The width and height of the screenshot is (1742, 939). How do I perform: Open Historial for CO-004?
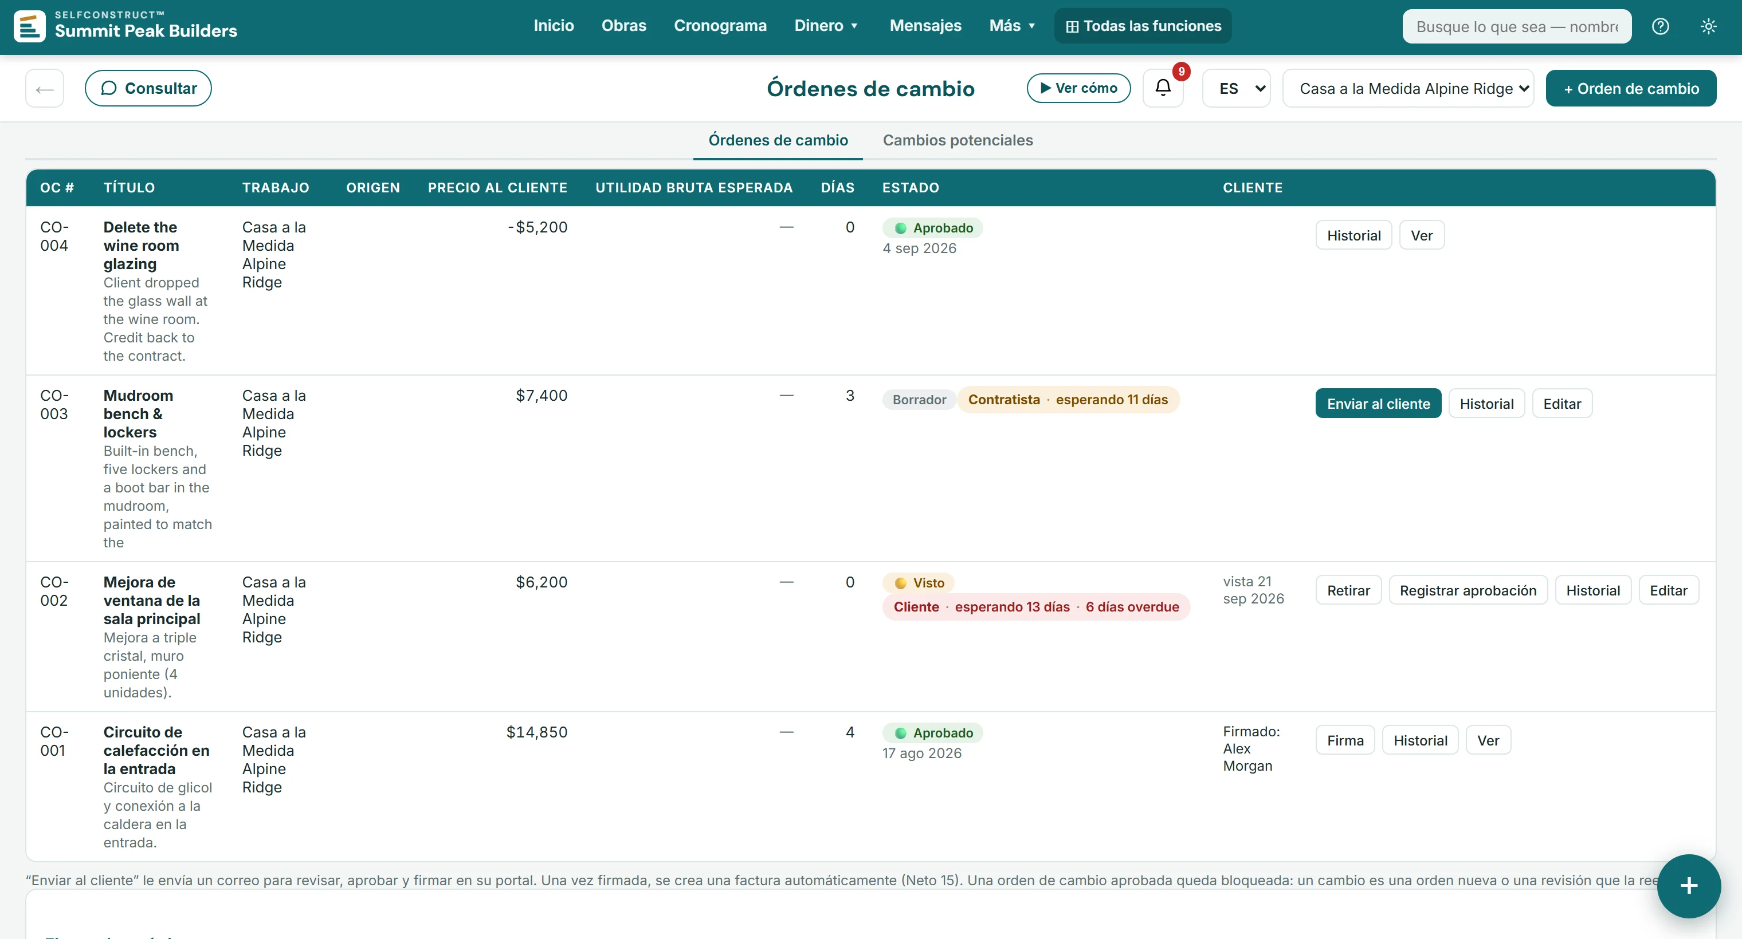(x=1353, y=235)
